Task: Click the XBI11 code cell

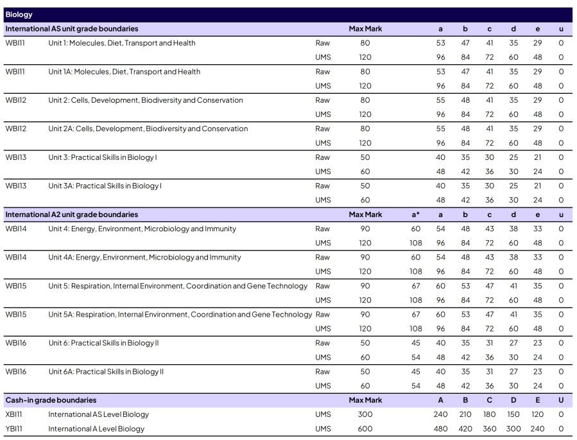Action: [15, 414]
